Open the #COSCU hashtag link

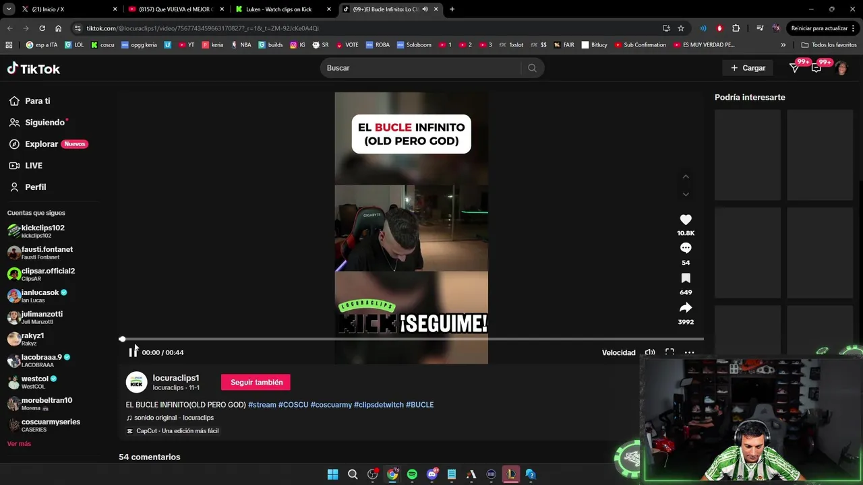pos(293,405)
